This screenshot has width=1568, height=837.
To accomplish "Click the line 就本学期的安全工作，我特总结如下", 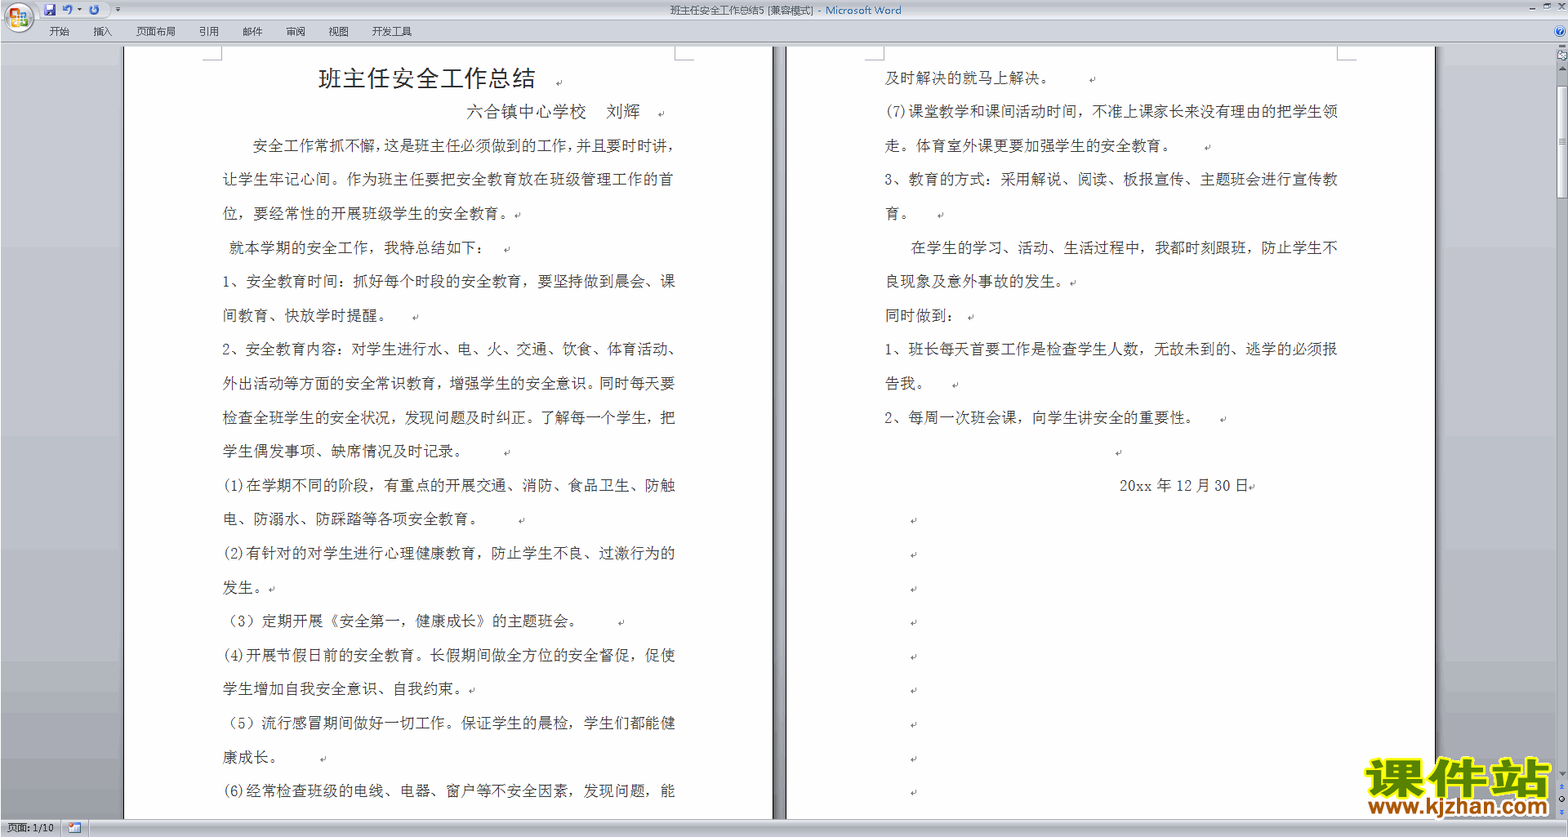I will [356, 247].
